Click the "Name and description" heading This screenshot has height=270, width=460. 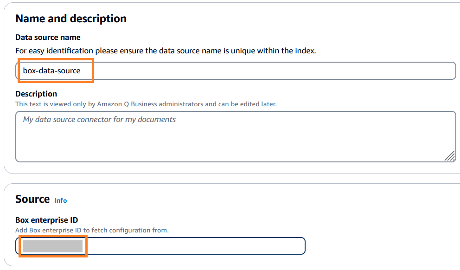(x=71, y=19)
